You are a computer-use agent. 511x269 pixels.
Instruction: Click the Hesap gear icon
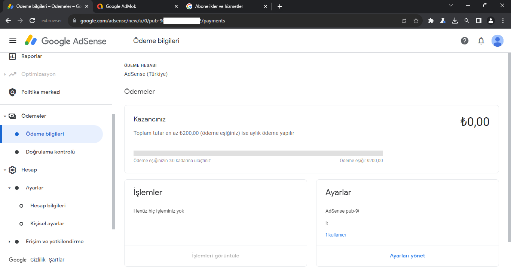point(12,170)
